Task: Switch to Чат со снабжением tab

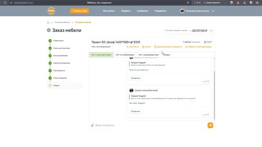Action: tap(124, 55)
